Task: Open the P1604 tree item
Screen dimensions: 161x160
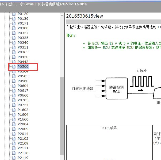Action: point(23,114)
